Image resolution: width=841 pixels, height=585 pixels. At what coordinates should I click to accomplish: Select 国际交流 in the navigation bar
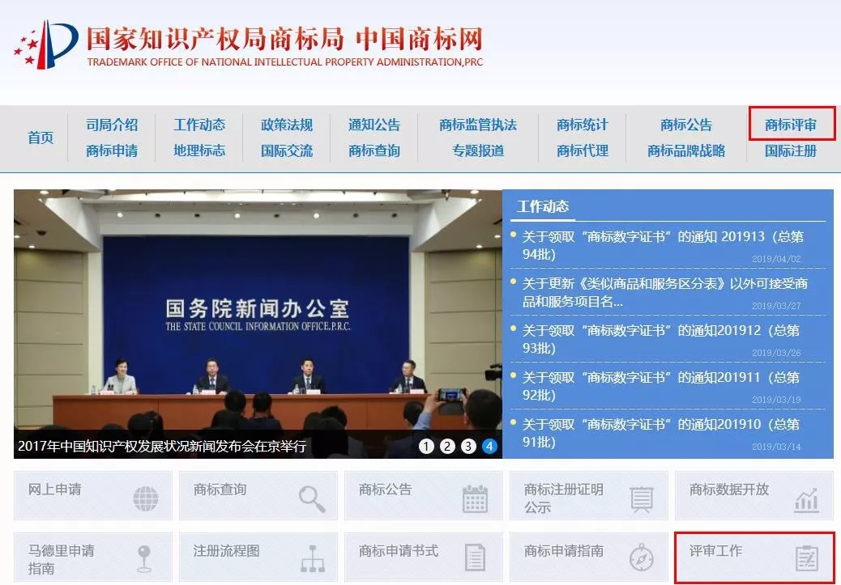287,150
